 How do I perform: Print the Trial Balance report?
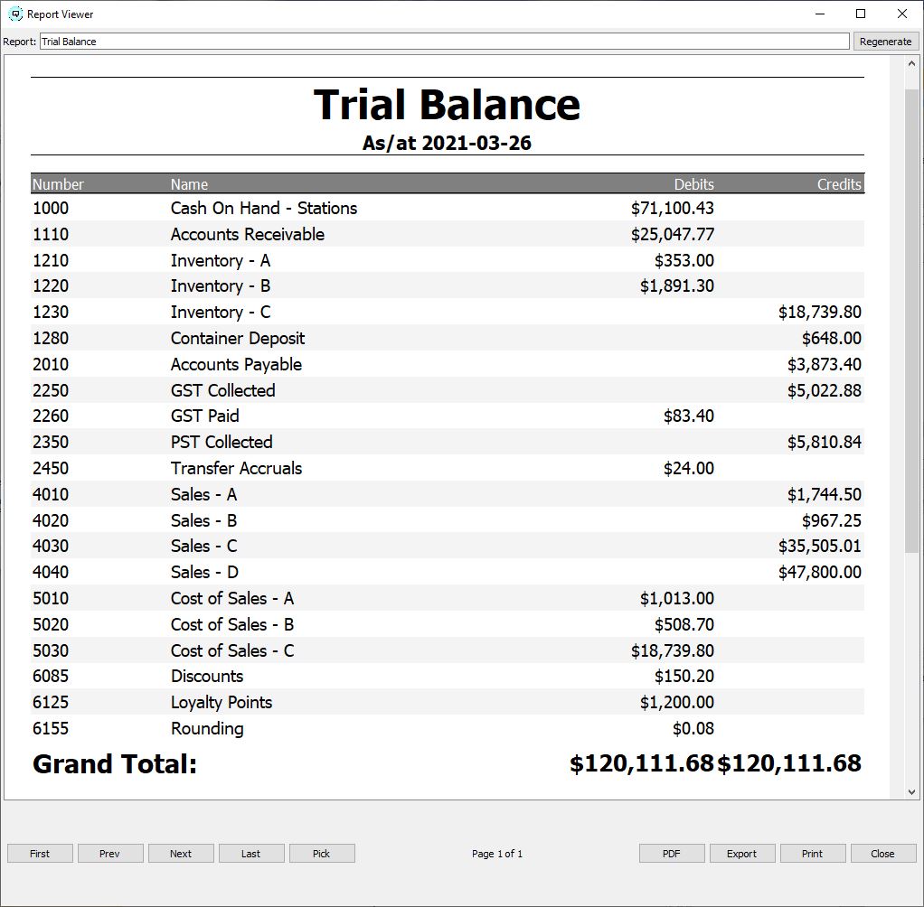813,854
